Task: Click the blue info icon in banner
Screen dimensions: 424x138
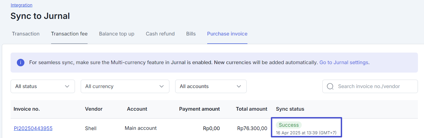Action: coord(21,62)
